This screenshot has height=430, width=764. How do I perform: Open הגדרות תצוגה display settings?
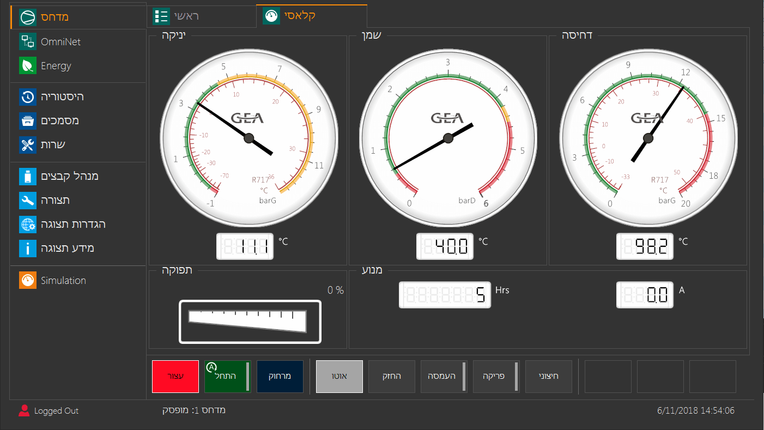click(78, 224)
